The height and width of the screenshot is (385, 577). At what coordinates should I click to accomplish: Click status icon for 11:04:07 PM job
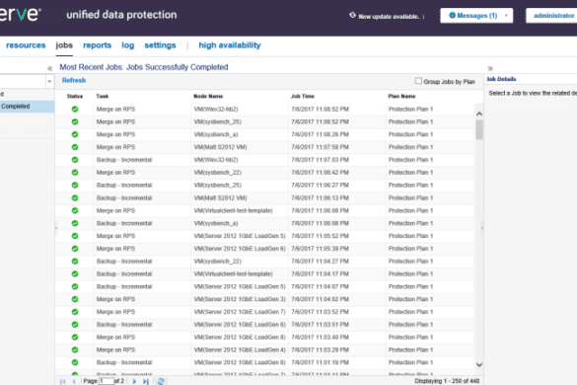coord(75,286)
